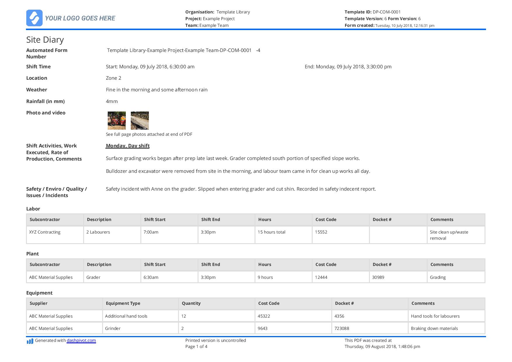Click the '15552' cost code cell
The image size is (512, 362).
pos(341,235)
